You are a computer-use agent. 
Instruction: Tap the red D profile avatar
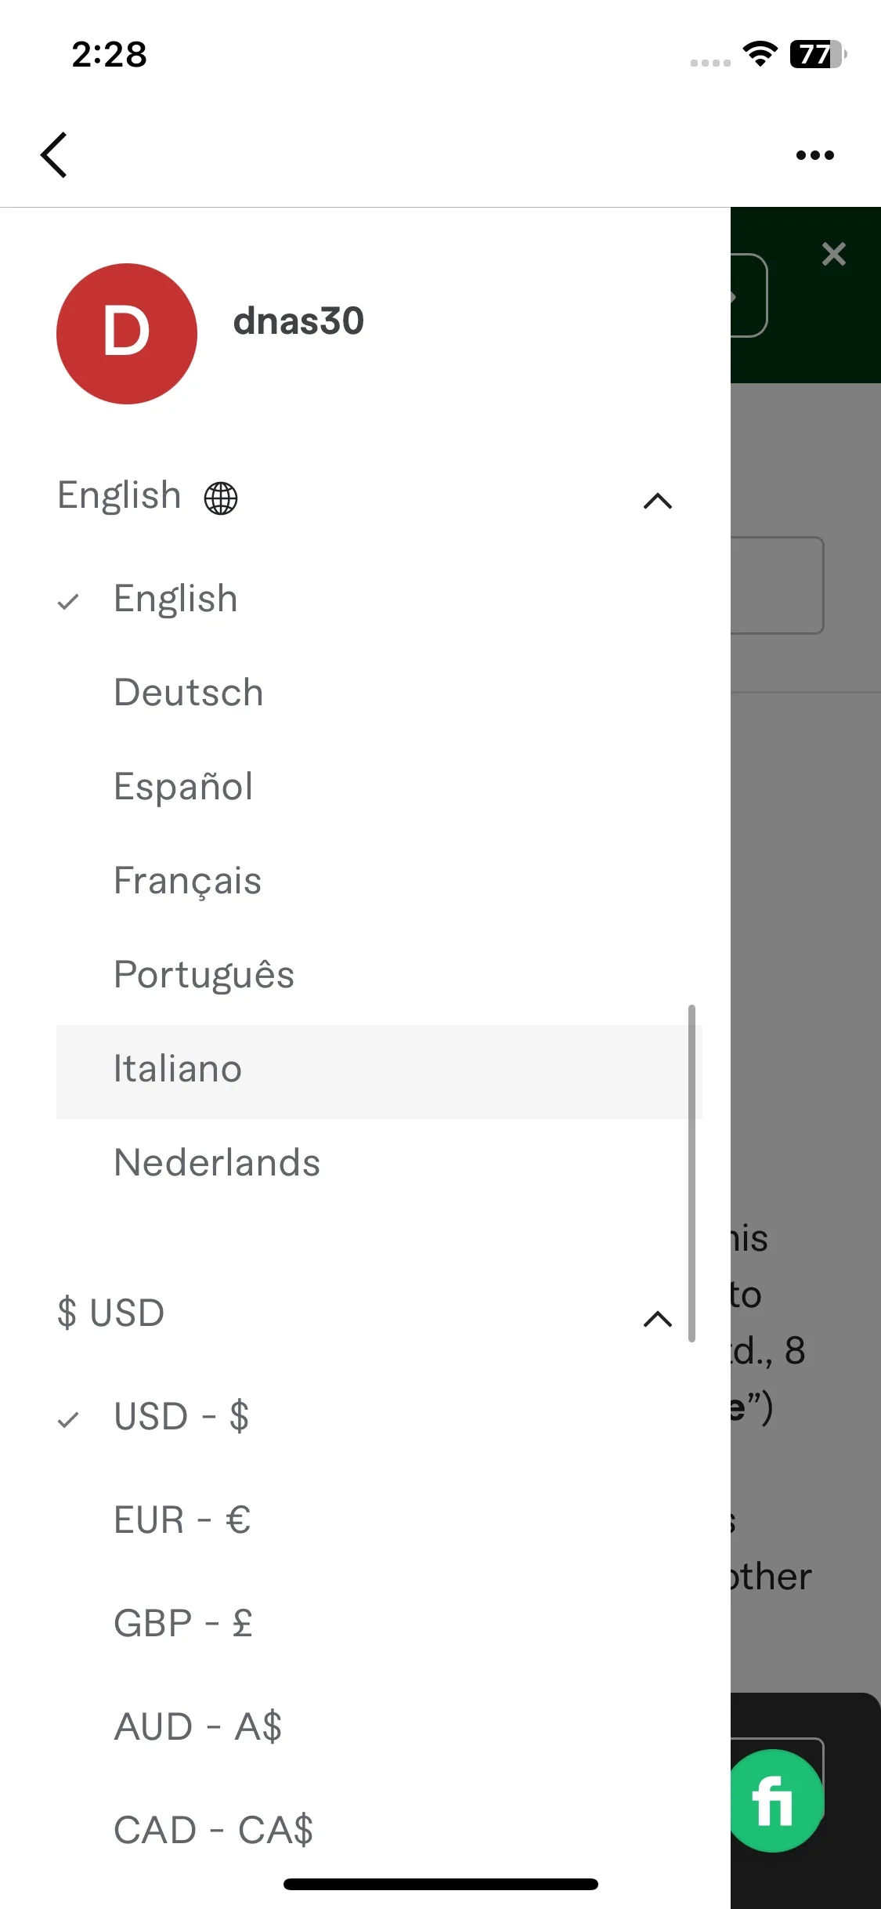coord(127,334)
